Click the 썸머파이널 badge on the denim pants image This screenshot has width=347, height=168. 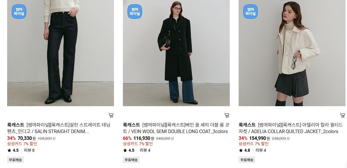tap(19, 12)
